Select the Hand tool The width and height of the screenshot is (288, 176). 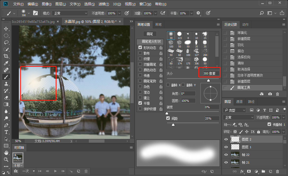tap(6, 153)
